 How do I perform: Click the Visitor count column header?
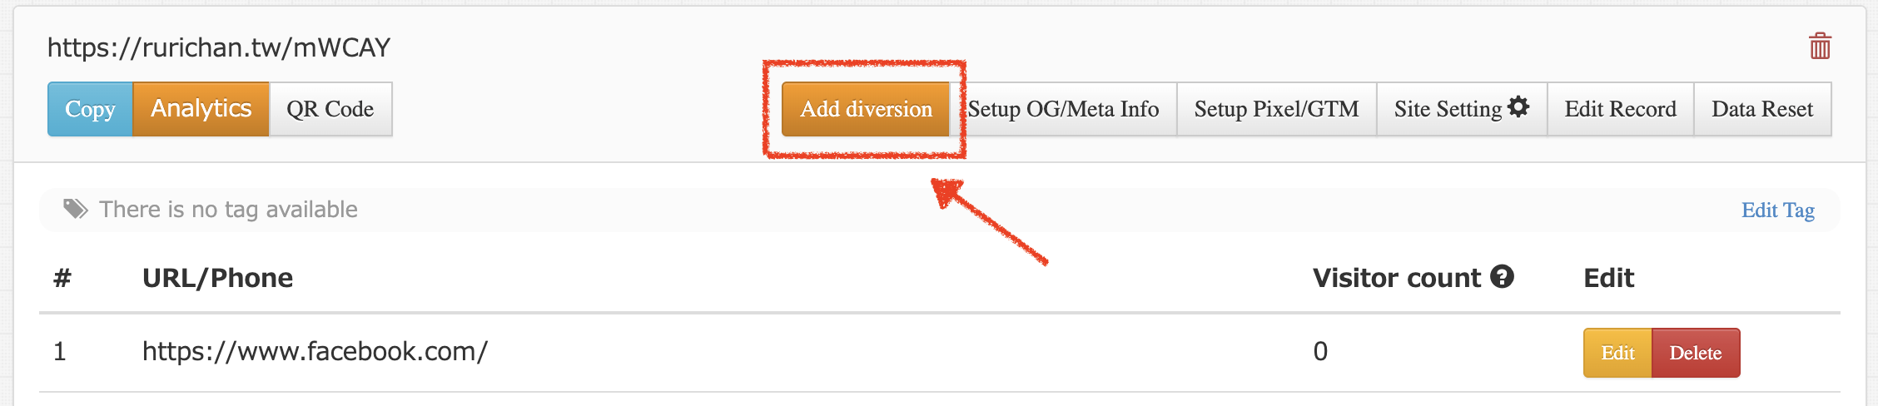1396,278
